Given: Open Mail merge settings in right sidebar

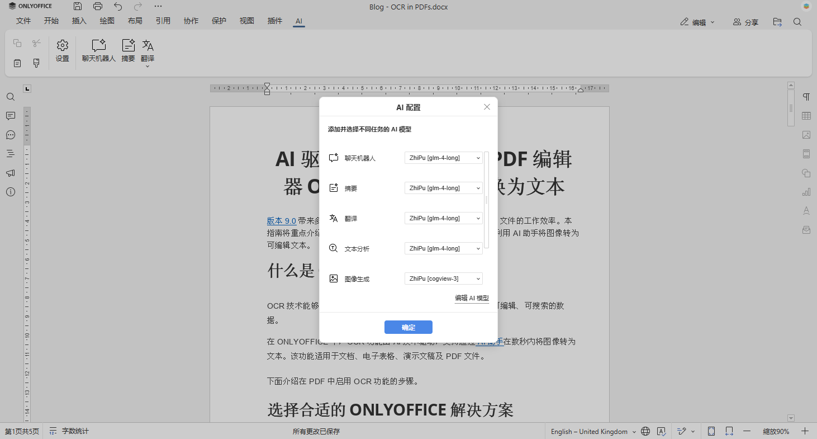Looking at the screenshot, I should click(x=806, y=230).
